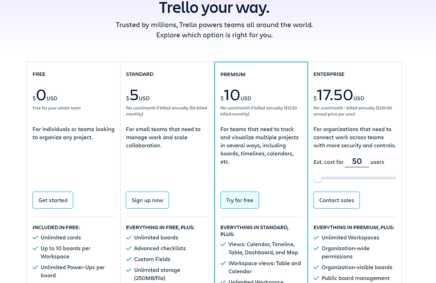
Task: Click the ENTERPRISE plan heading
Action: 329,74
